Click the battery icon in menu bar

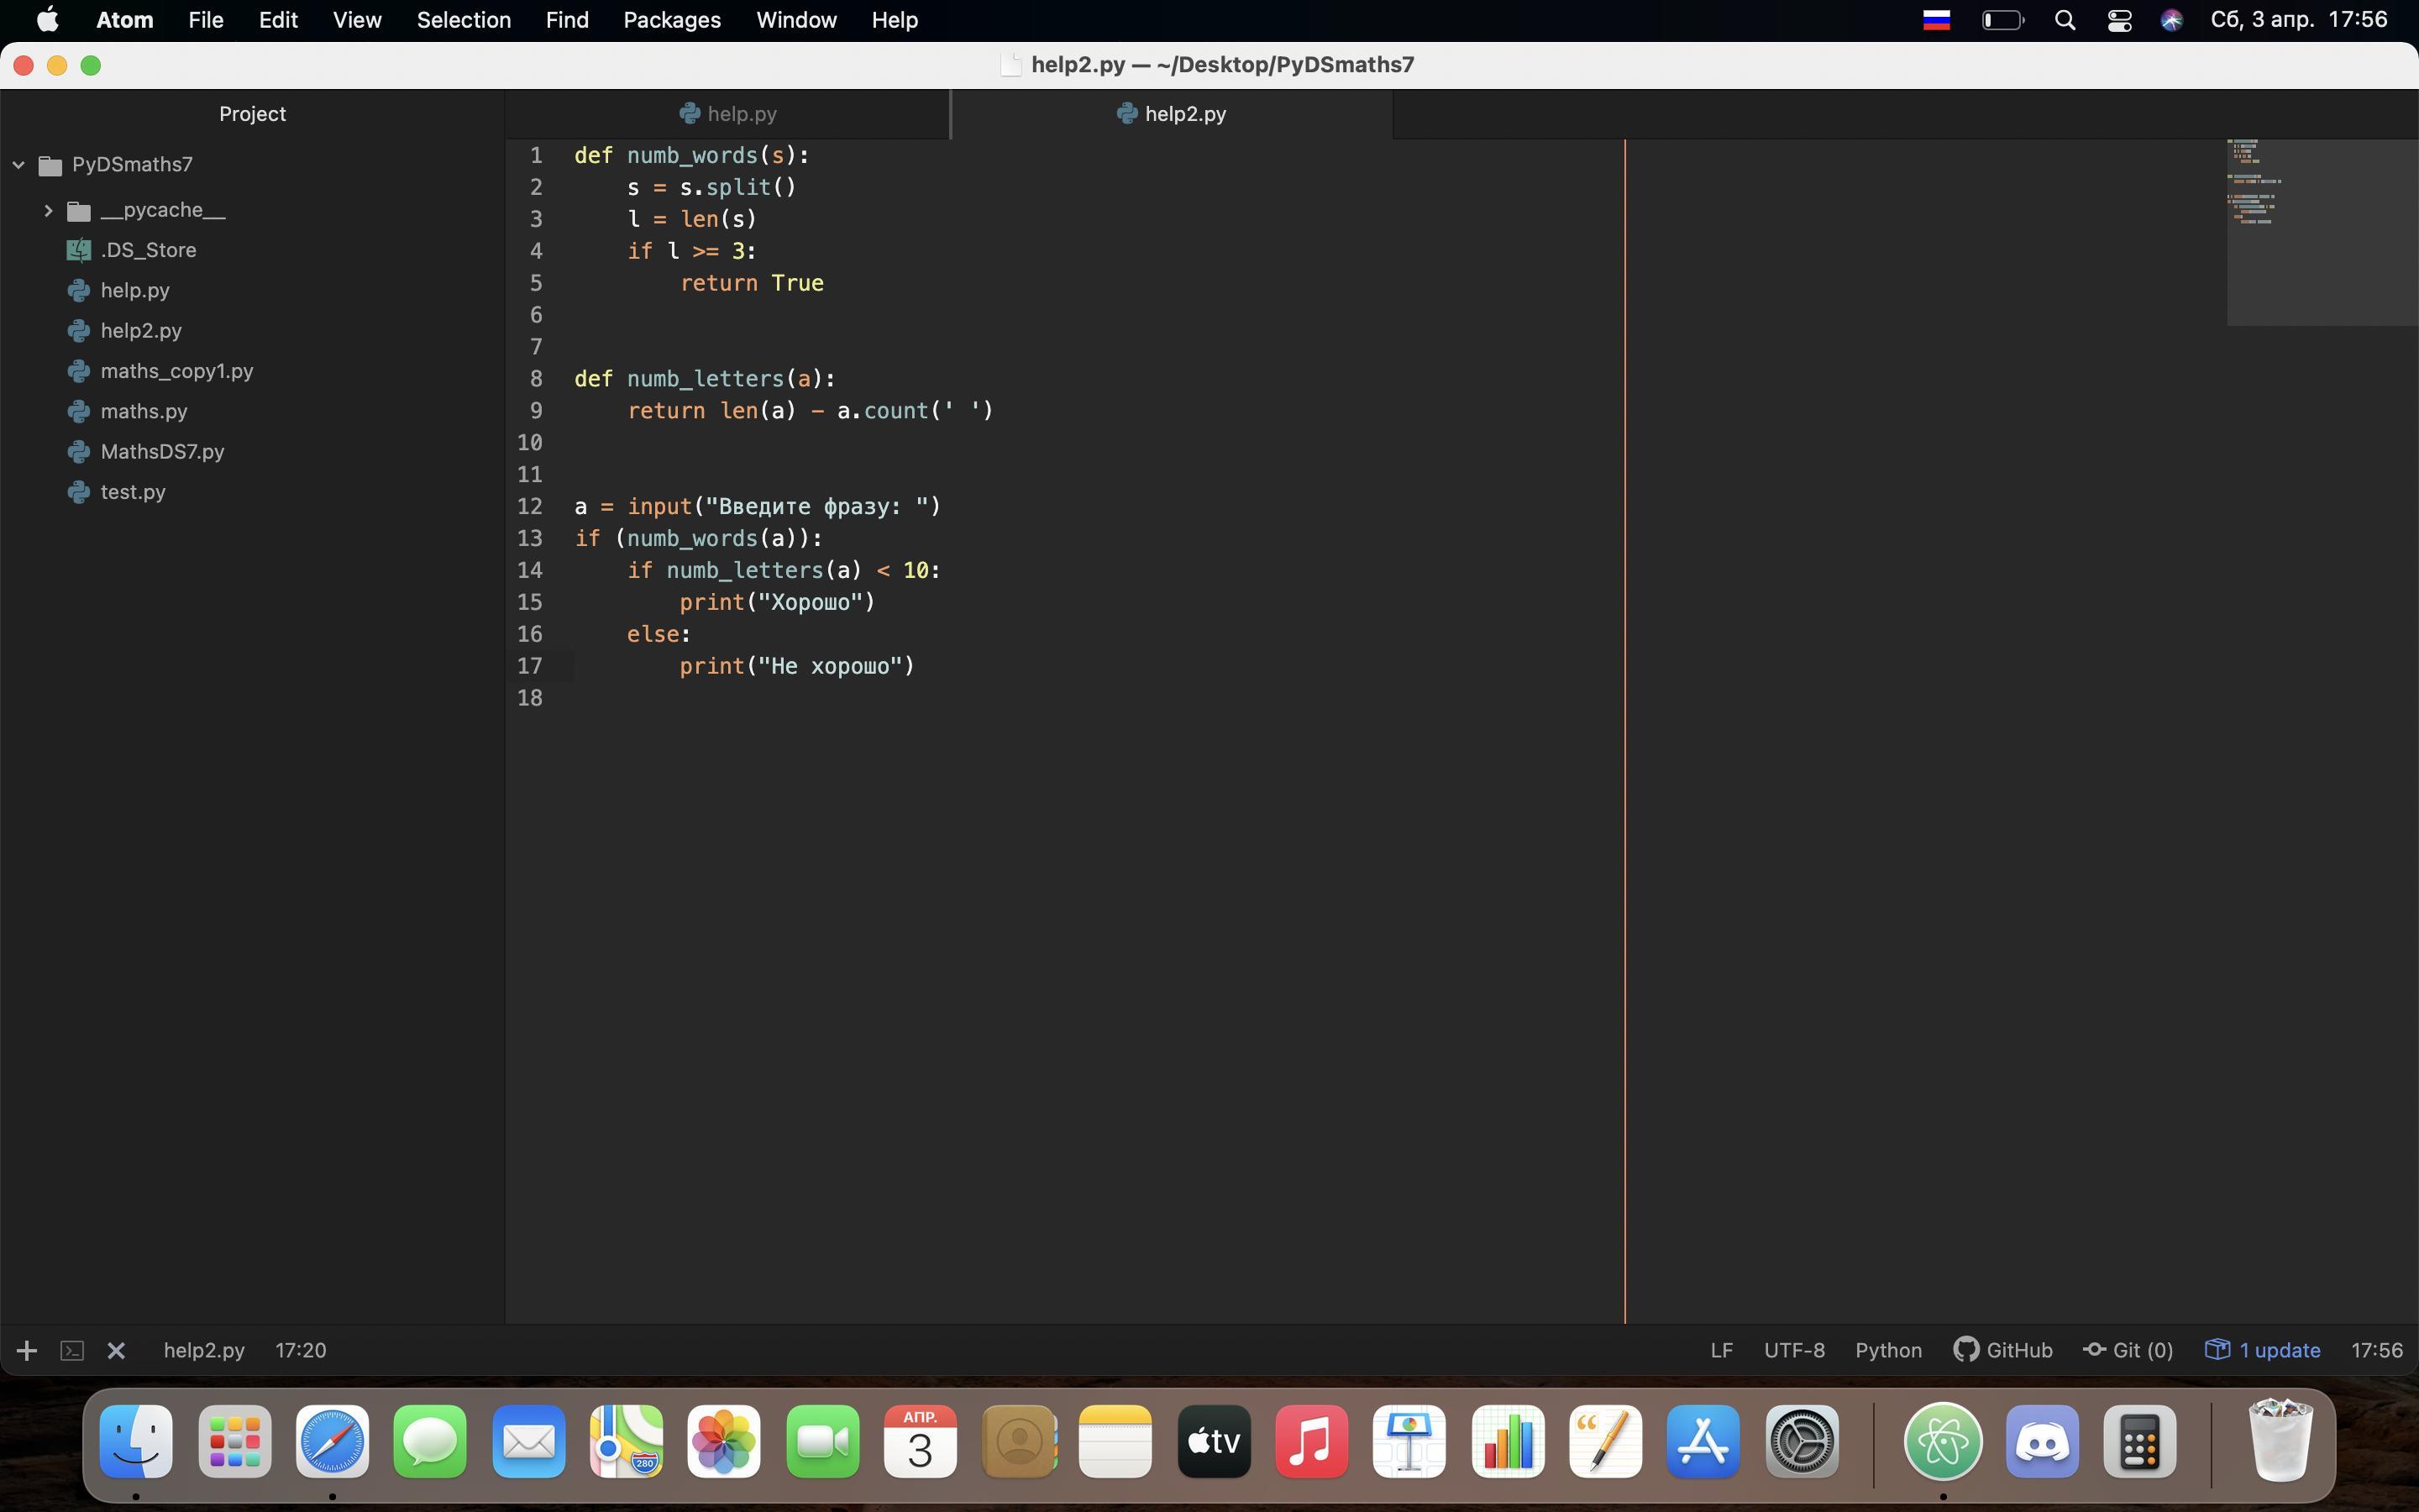click(2002, 20)
